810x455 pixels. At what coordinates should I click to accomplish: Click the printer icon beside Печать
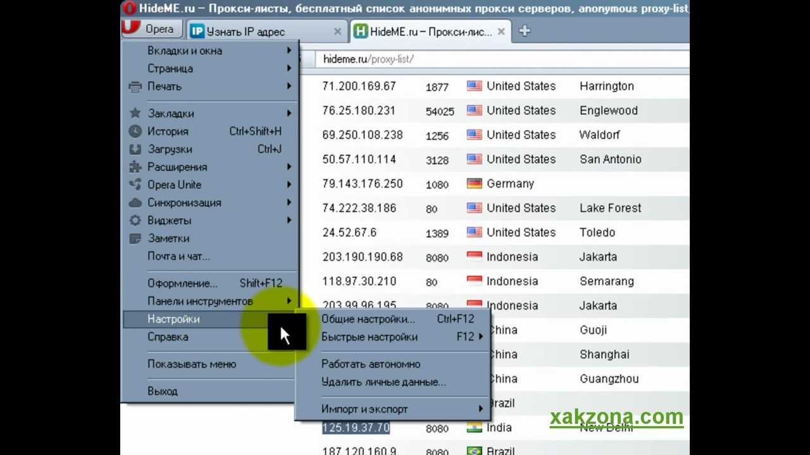[x=135, y=87]
